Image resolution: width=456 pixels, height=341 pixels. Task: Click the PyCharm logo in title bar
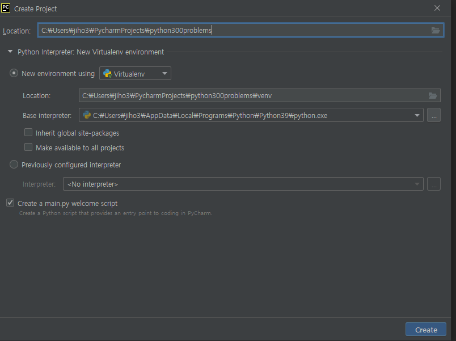tap(6, 8)
